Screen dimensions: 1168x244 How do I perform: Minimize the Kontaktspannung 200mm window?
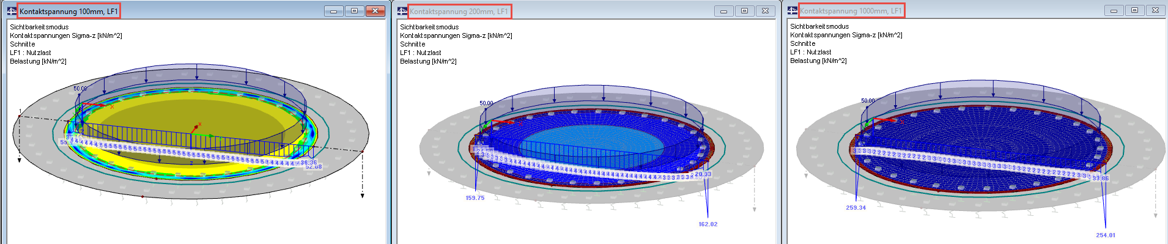click(x=723, y=11)
